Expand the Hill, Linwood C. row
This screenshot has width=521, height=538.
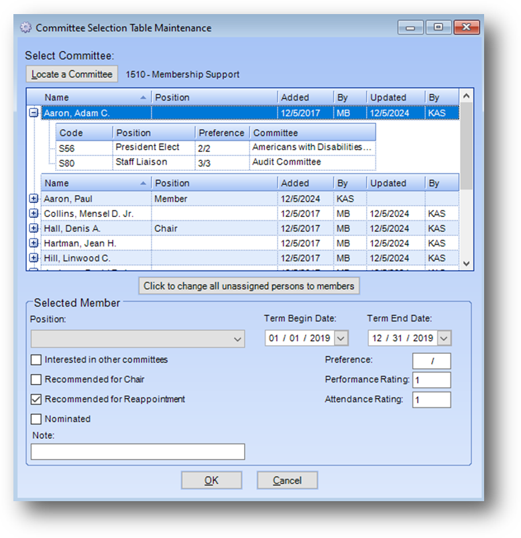pos(34,257)
